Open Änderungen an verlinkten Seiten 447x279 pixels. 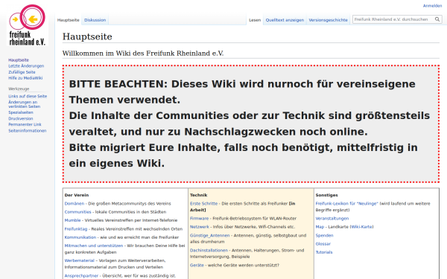point(24,104)
